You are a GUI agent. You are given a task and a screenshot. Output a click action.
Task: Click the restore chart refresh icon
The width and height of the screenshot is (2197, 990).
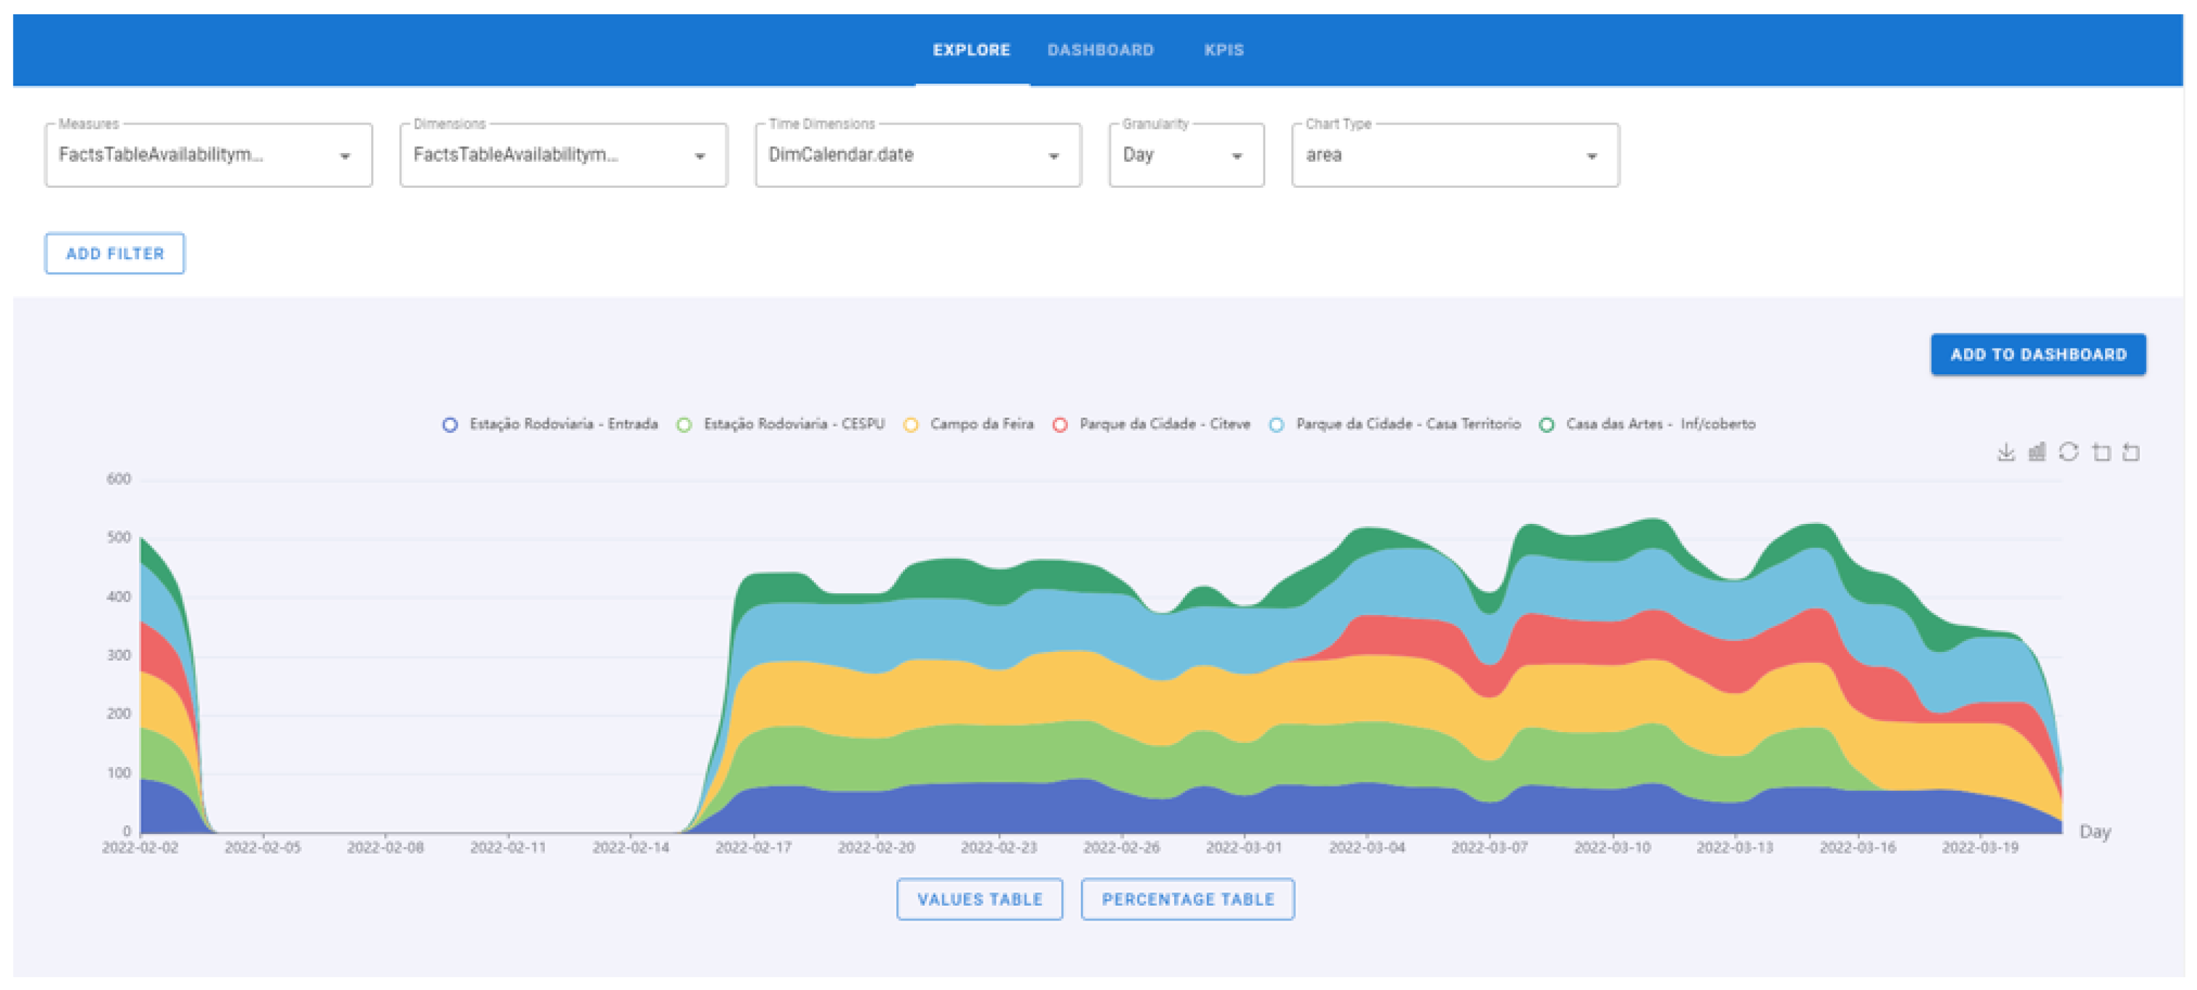tap(2068, 452)
